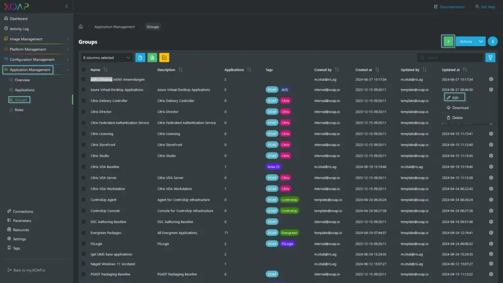Open gear menu for Citrix StoreFront row
The height and width of the screenshot is (283, 503).
[491, 145]
